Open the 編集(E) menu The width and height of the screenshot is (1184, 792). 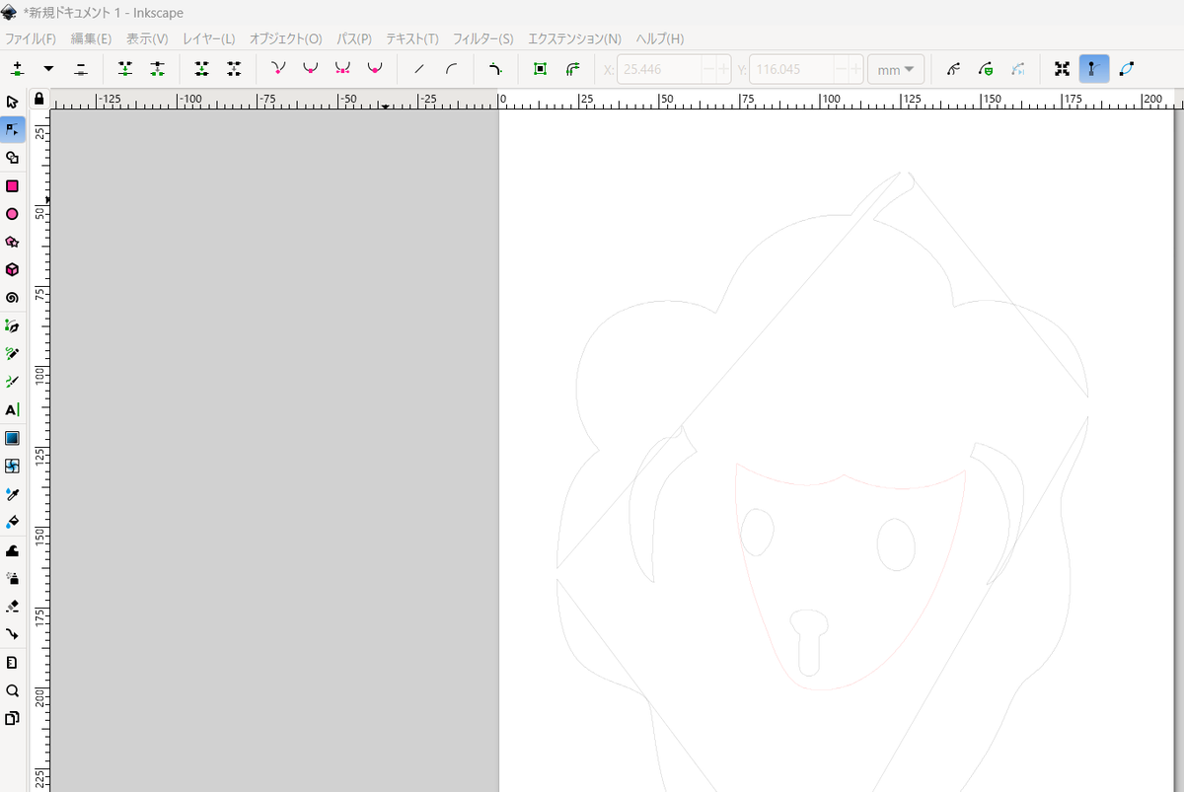pos(91,38)
